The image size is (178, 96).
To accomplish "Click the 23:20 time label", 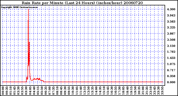I will [x=158, y=91].
